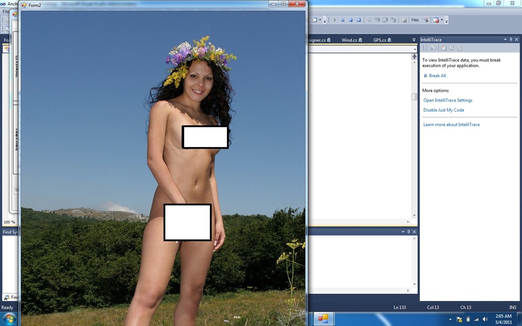Viewport: 522px width, 326px height.
Task: Maximize the Form2 window
Action: click(283, 4)
